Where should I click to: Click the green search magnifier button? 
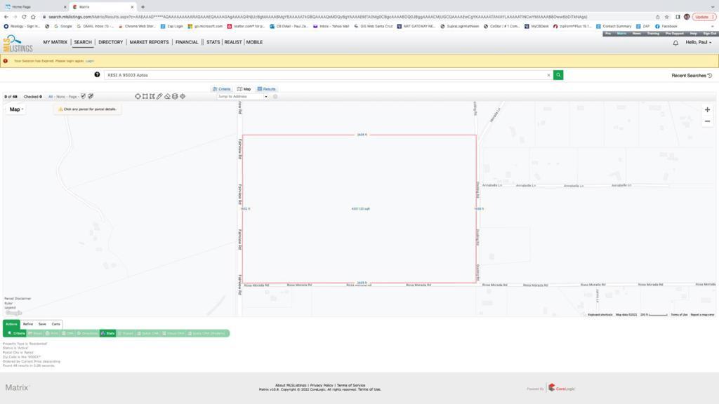click(558, 75)
